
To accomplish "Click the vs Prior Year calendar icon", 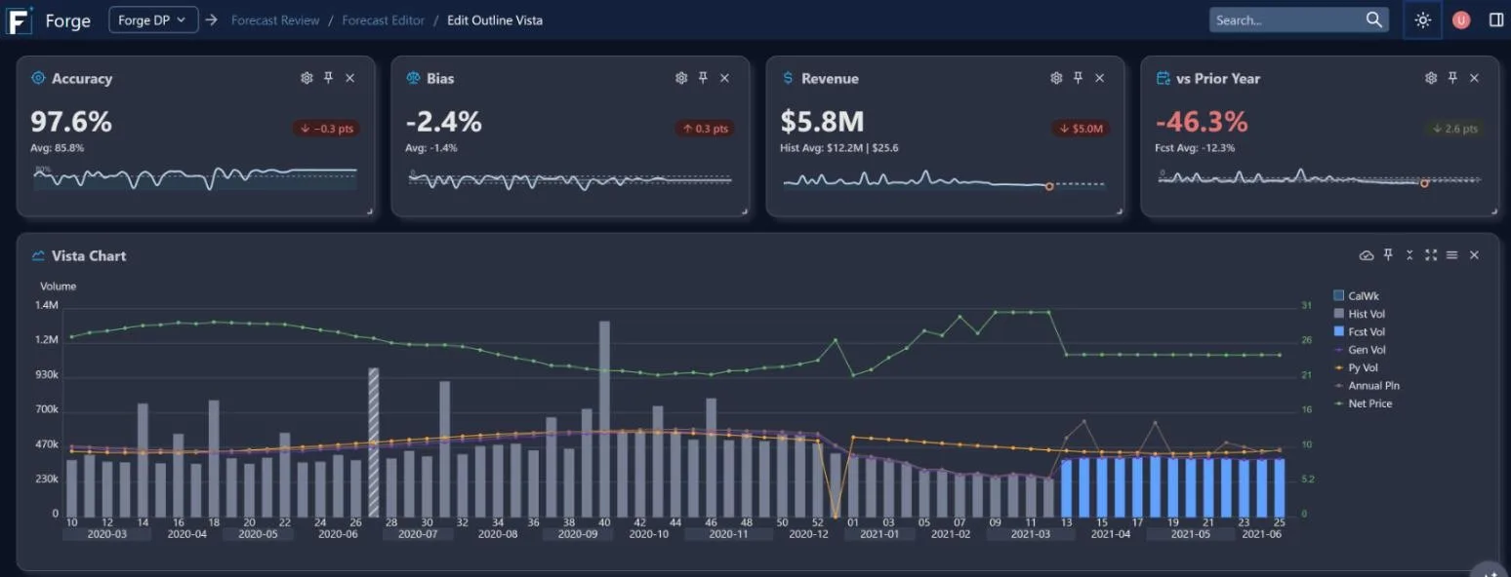I will coord(1163,78).
